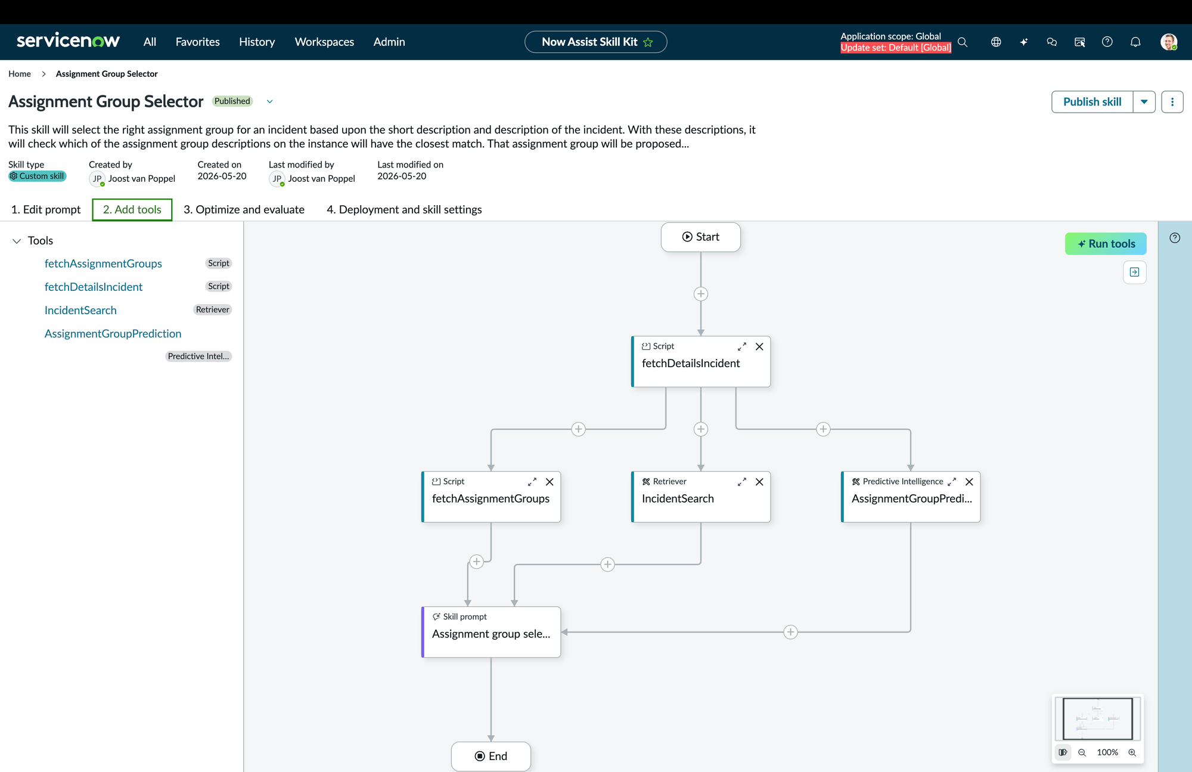1192x772 pixels.
Task: Go to Home breadcrumb
Action: pos(20,74)
